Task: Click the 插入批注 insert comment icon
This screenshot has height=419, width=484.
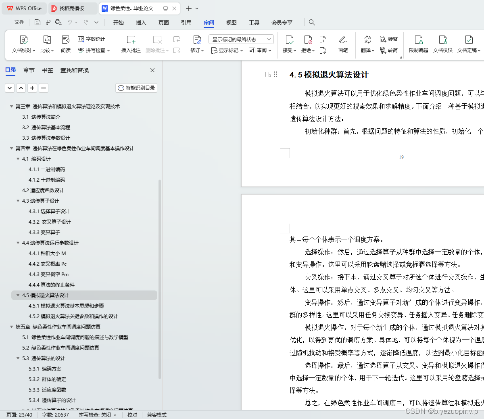Action: pos(131,40)
